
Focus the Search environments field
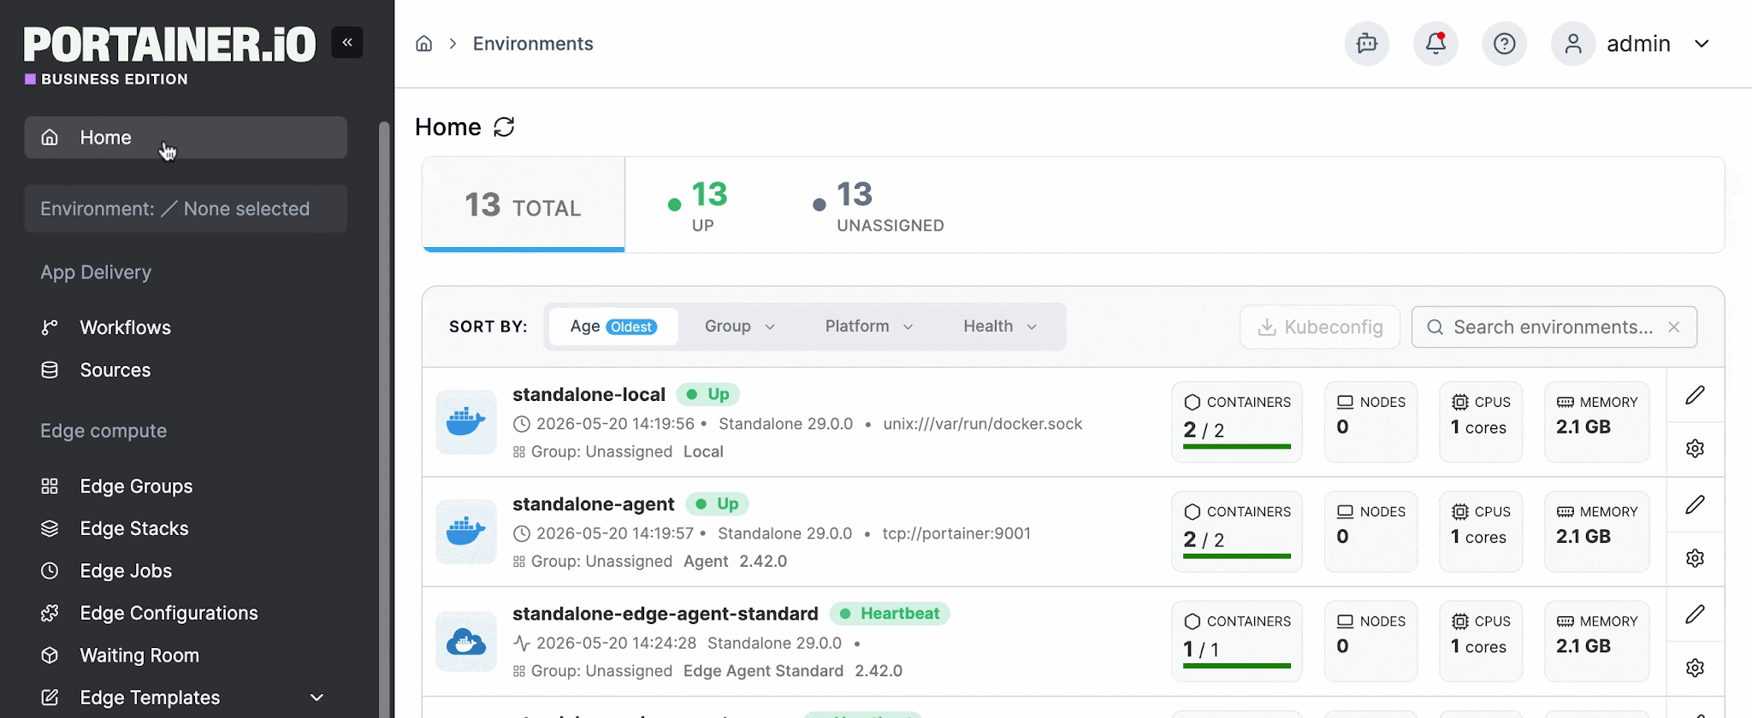1554,327
